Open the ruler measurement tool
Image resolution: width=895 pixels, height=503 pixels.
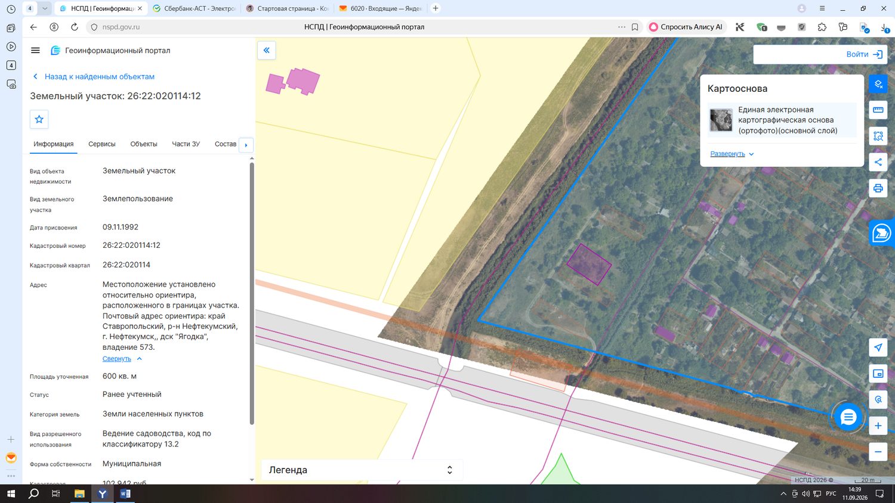(878, 110)
